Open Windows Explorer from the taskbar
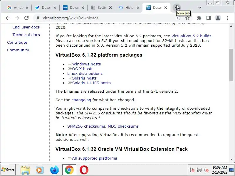 25,170
